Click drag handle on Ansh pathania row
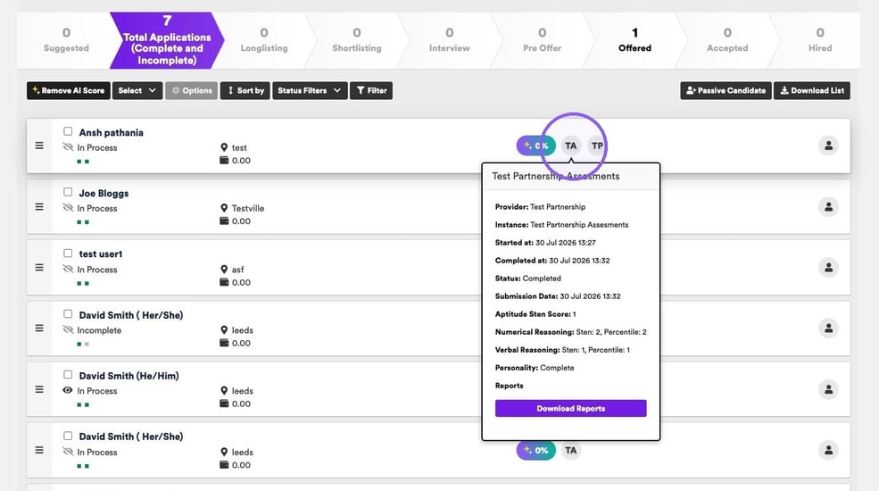Viewport: 879px width, 491px height. pyautogui.click(x=39, y=146)
